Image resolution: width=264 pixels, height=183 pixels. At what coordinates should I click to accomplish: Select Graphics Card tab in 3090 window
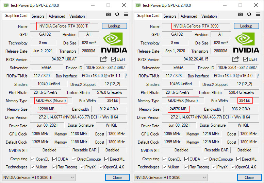coord(148,16)
